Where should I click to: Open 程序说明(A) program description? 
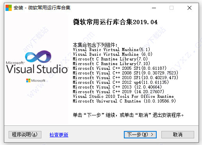[25, 134]
